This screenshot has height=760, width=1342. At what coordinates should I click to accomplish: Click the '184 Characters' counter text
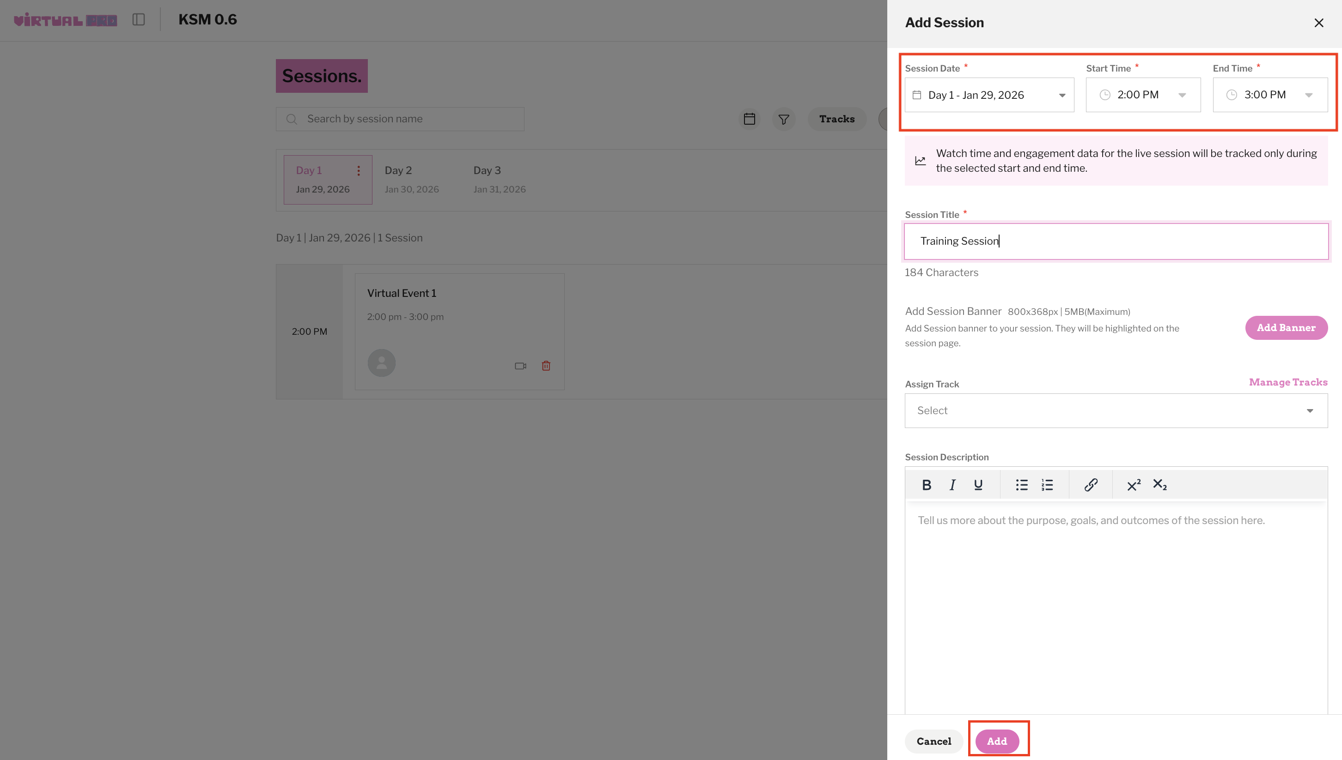pyautogui.click(x=941, y=272)
